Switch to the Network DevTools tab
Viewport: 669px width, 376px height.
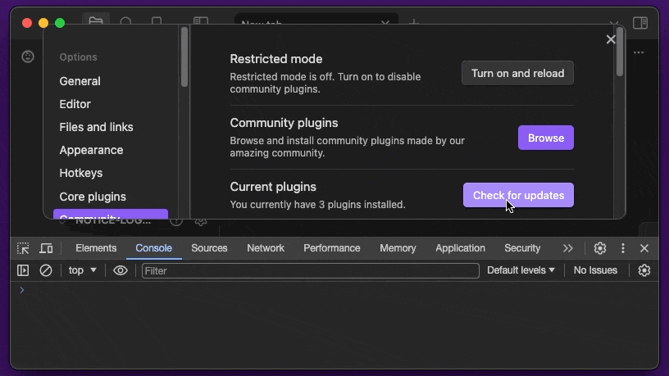tap(266, 248)
